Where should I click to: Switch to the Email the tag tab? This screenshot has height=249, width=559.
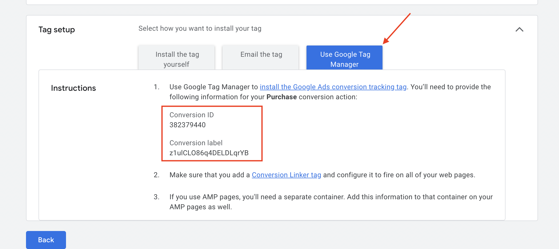[x=260, y=58]
